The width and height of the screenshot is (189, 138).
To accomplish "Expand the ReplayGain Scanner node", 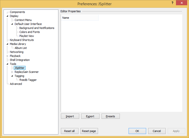I will [x=12, y=72].
